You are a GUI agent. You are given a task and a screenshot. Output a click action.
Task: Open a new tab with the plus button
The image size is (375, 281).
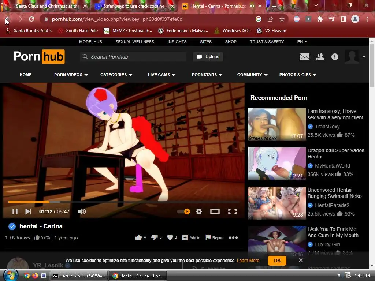point(274,6)
